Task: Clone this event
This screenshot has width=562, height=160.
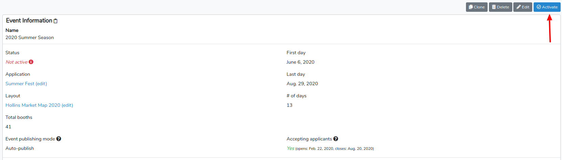Action: coord(477,7)
